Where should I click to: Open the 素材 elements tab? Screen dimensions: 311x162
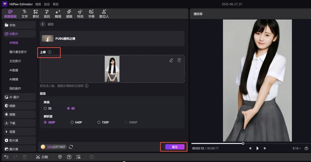coord(36,14)
